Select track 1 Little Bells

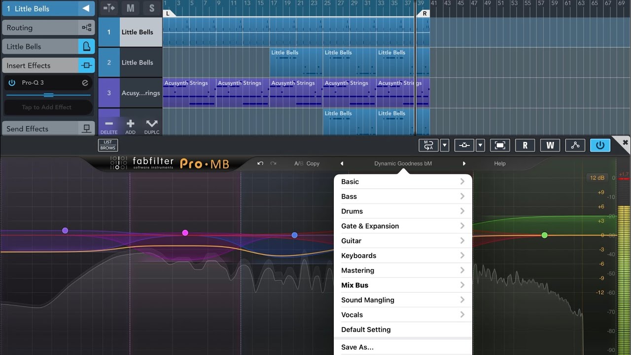[x=131, y=32]
